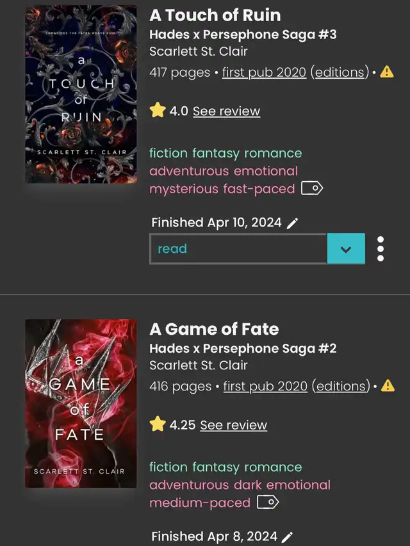
Task: Open tag icon for A Touch of Ruin
Action: click(x=312, y=188)
